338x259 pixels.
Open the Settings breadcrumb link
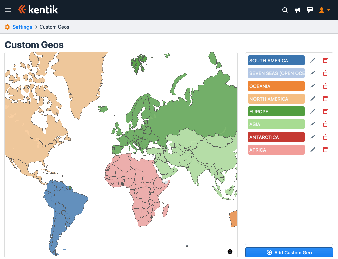pos(22,27)
